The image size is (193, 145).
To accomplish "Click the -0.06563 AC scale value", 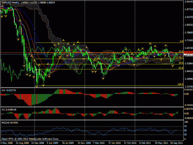I will (188, 118).
